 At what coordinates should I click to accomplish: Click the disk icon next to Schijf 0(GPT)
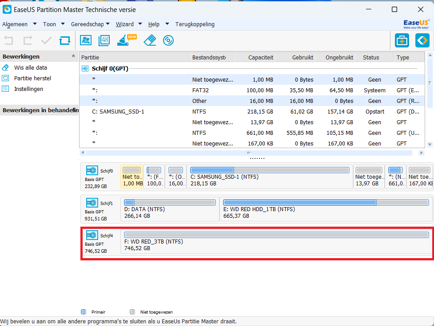point(85,68)
